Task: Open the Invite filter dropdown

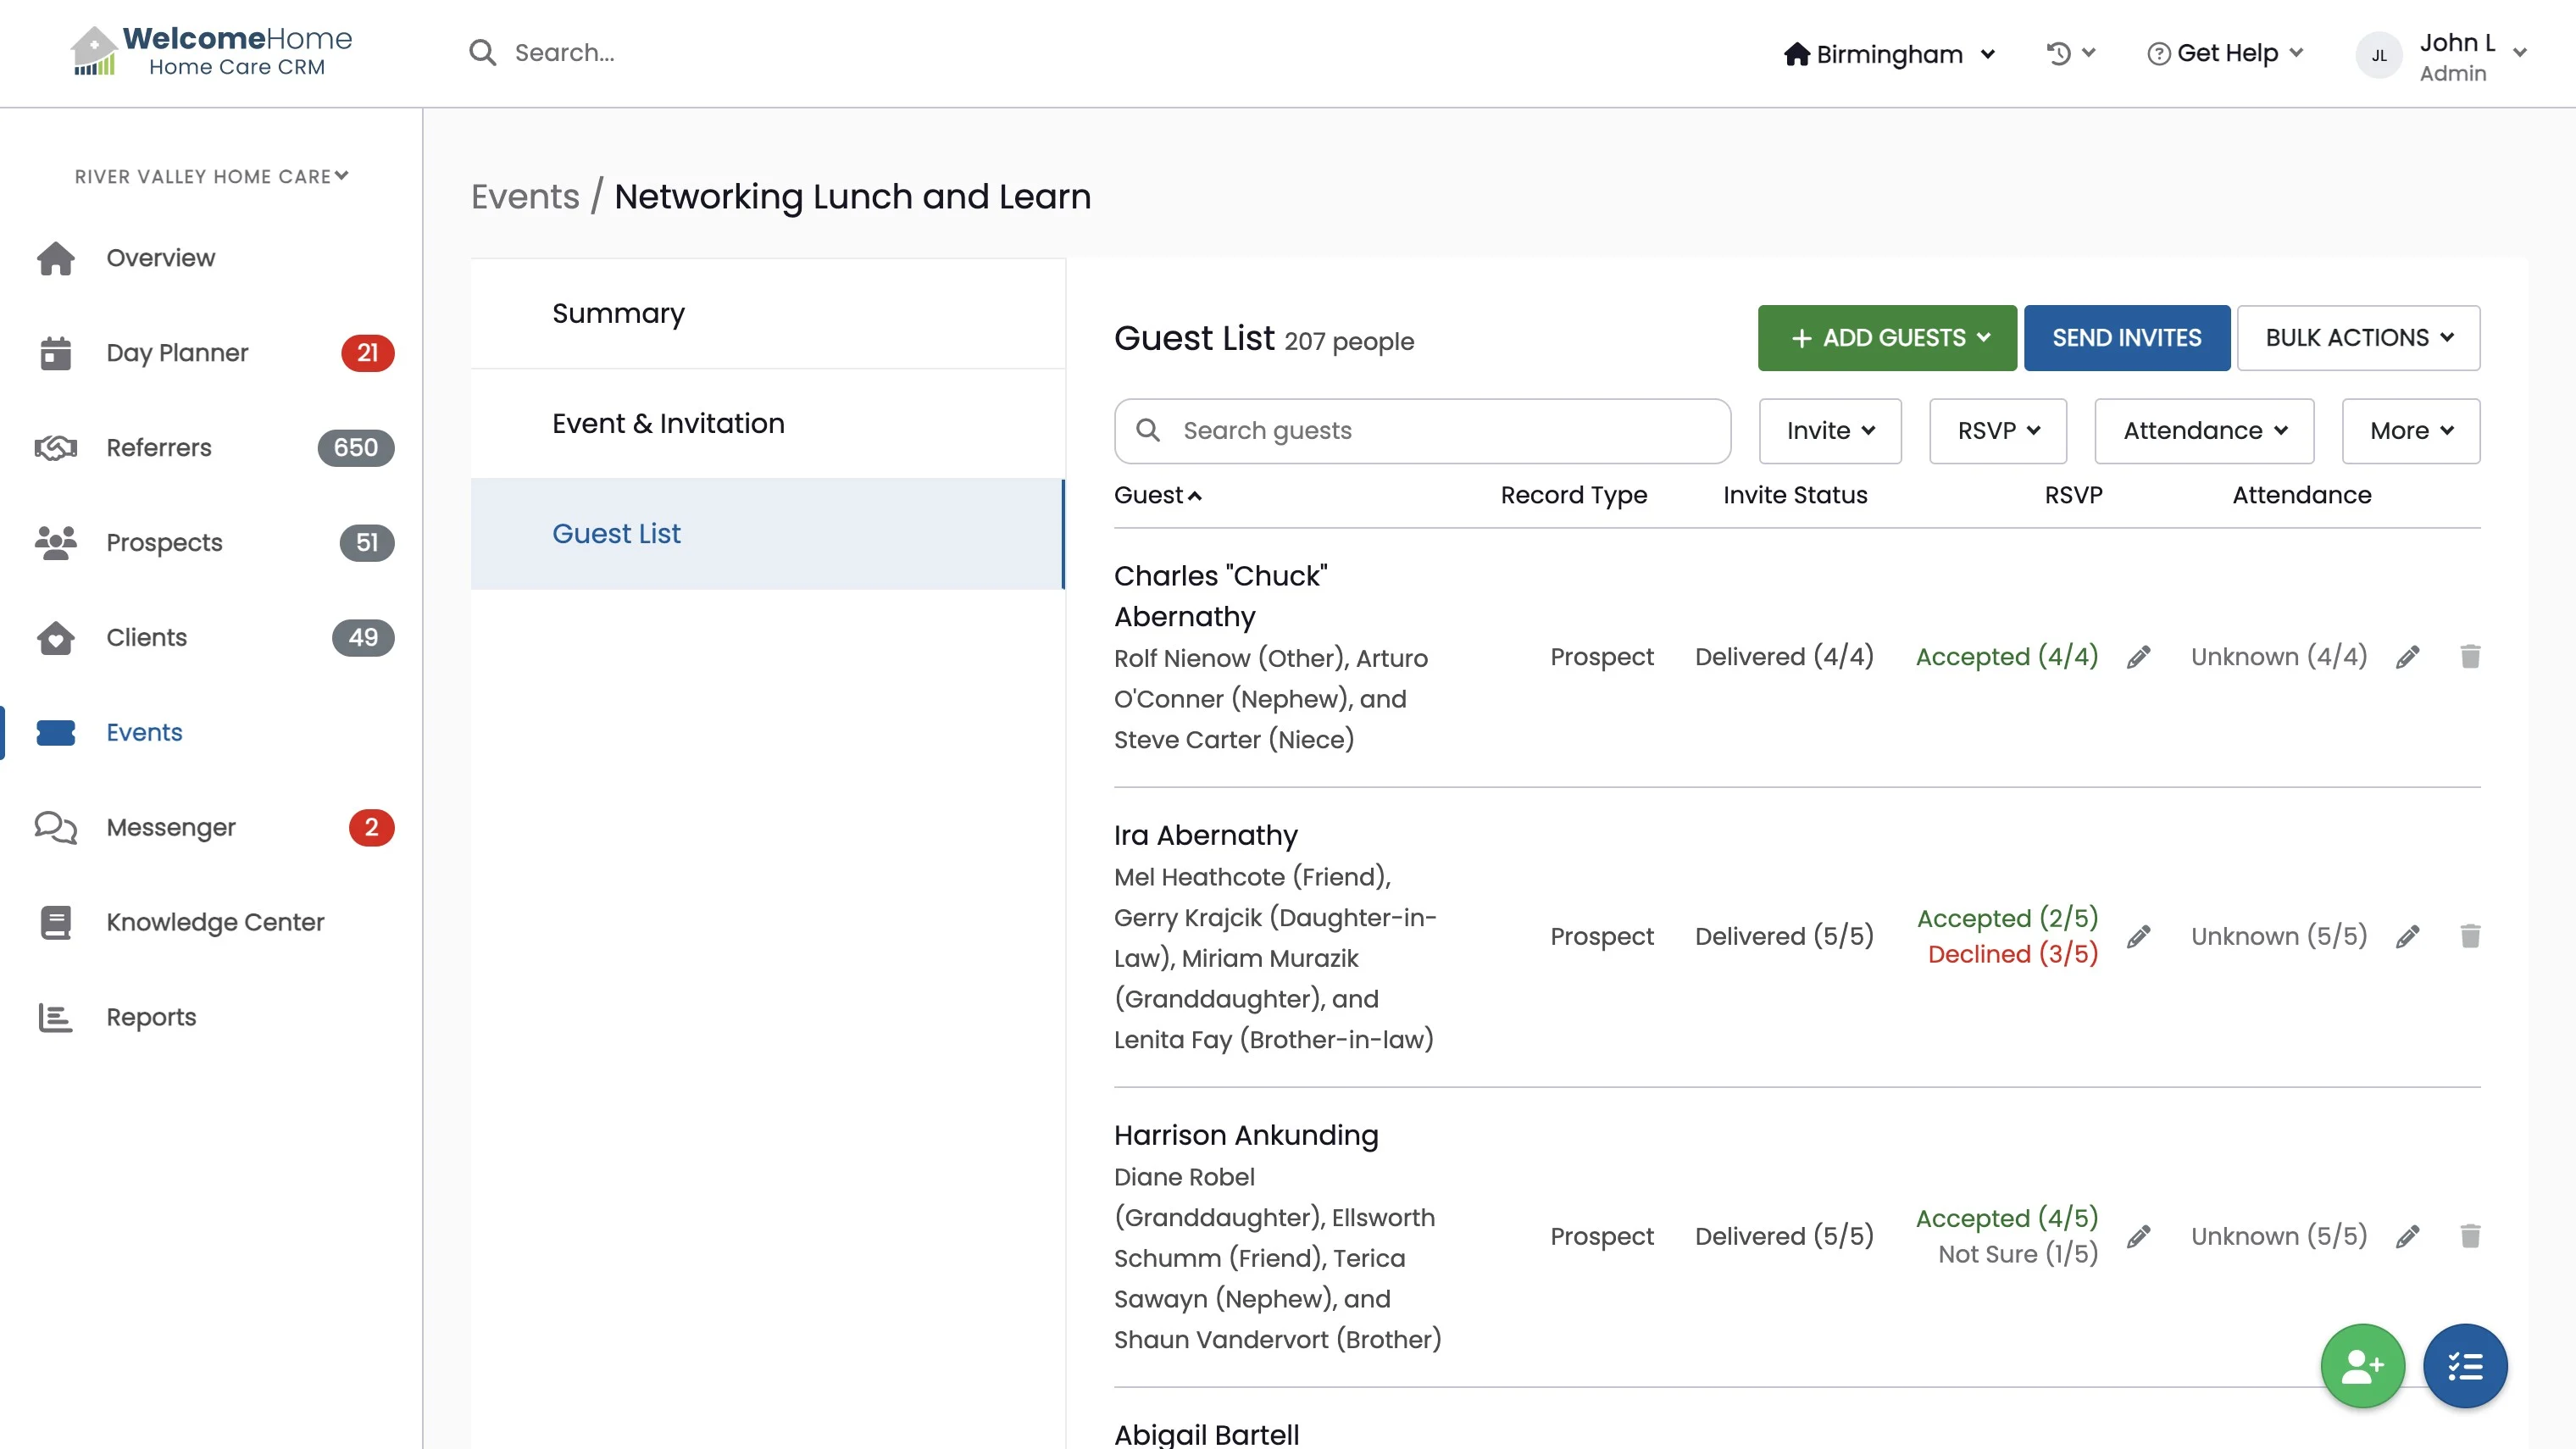Action: [x=1829, y=431]
